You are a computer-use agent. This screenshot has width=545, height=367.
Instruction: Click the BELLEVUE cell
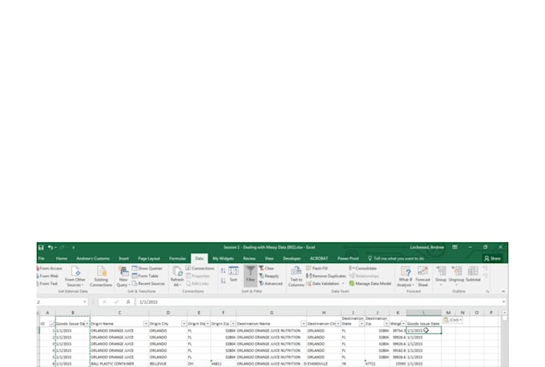click(168, 364)
